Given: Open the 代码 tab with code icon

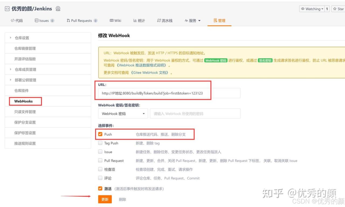Looking at the screenshot, I should 12,20.
